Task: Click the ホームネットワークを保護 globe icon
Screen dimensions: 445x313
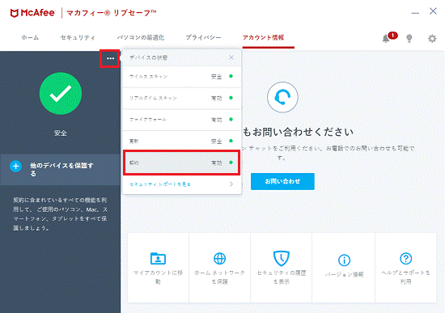Action: coord(219,258)
